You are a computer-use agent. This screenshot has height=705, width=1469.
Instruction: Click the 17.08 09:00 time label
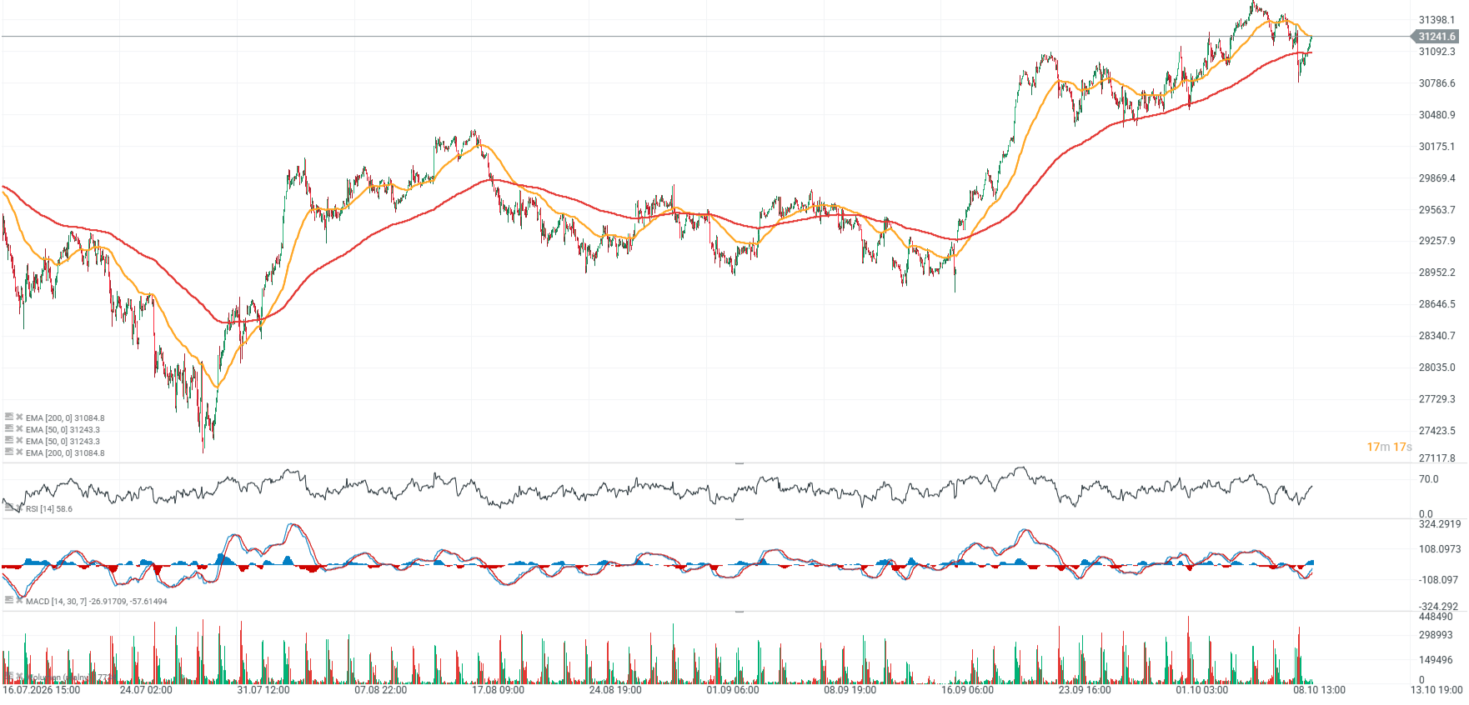point(498,690)
